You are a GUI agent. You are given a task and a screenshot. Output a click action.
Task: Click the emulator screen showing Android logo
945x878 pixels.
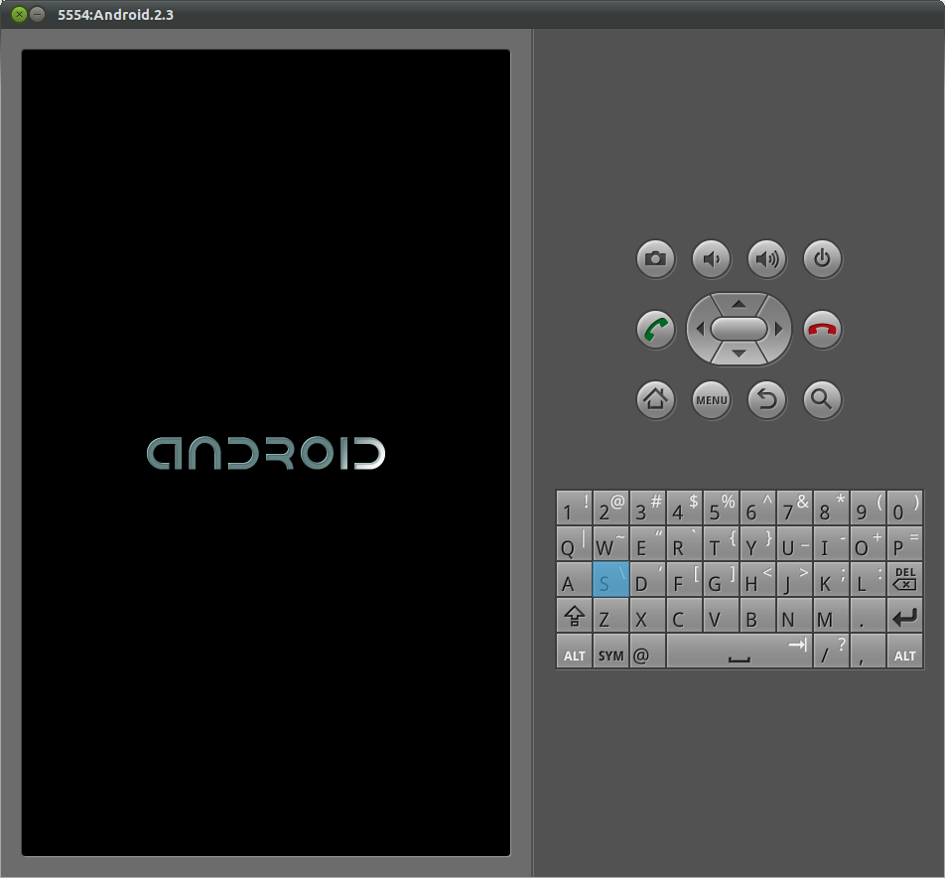[x=266, y=453]
